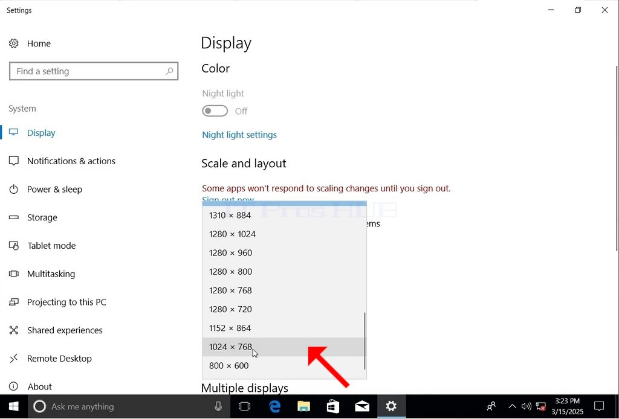Open Night light settings link
This screenshot has width=619, height=419.
tap(239, 135)
